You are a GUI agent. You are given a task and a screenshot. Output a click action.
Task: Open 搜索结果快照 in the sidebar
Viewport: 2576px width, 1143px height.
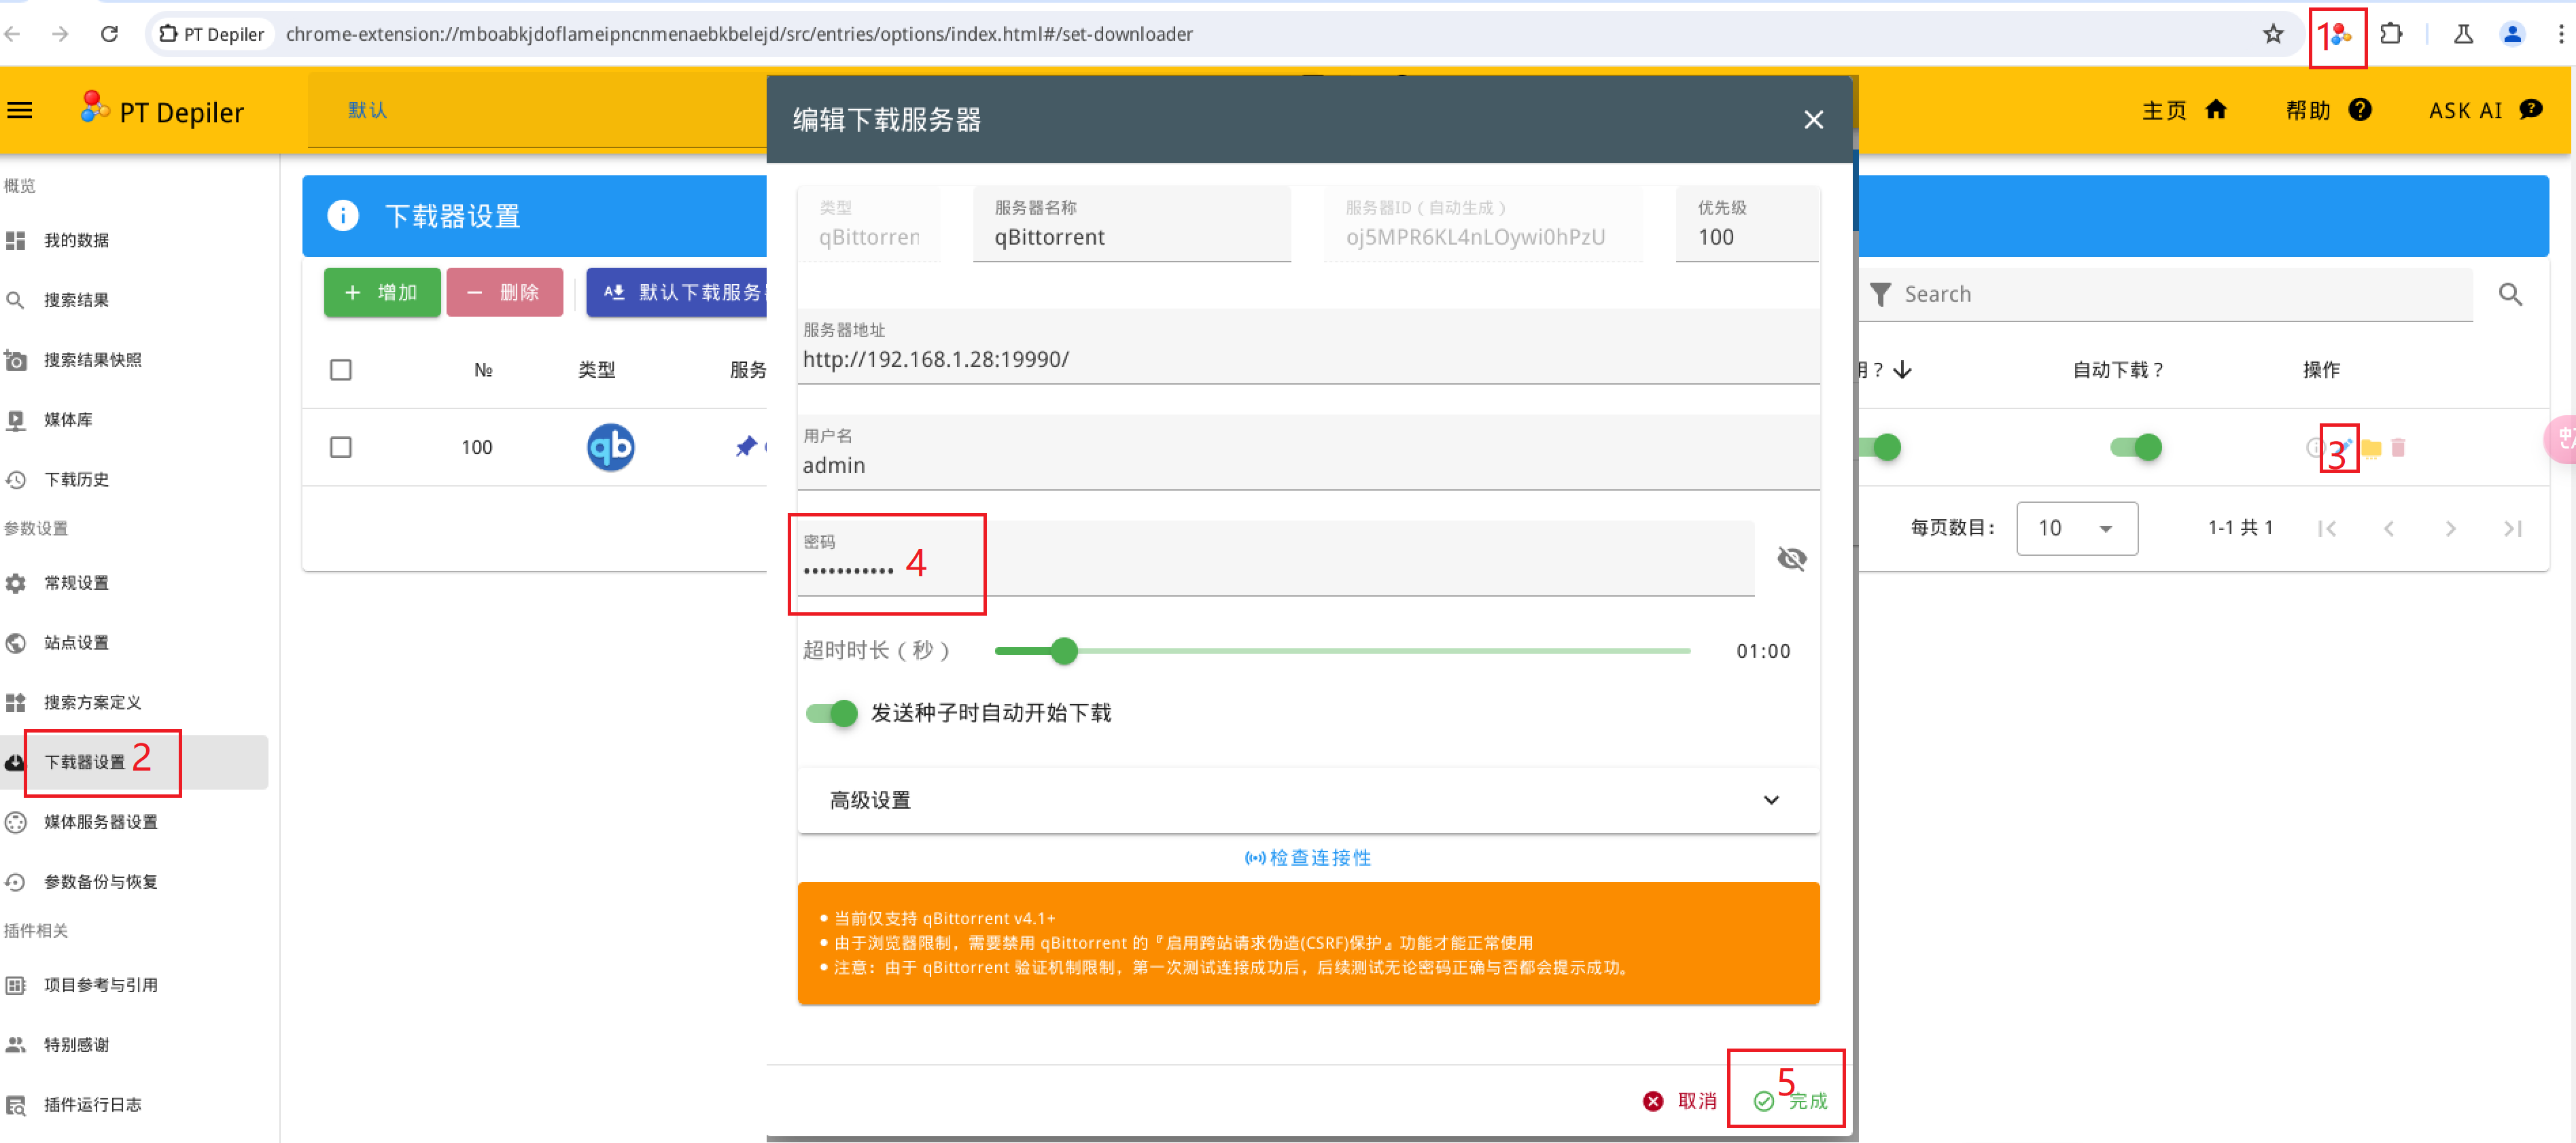coord(135,360)
